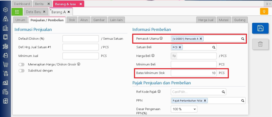Click the search icon in Pemasok Utama field
Viewport: 272px width, 117px height.
click(x=242, y=39)
